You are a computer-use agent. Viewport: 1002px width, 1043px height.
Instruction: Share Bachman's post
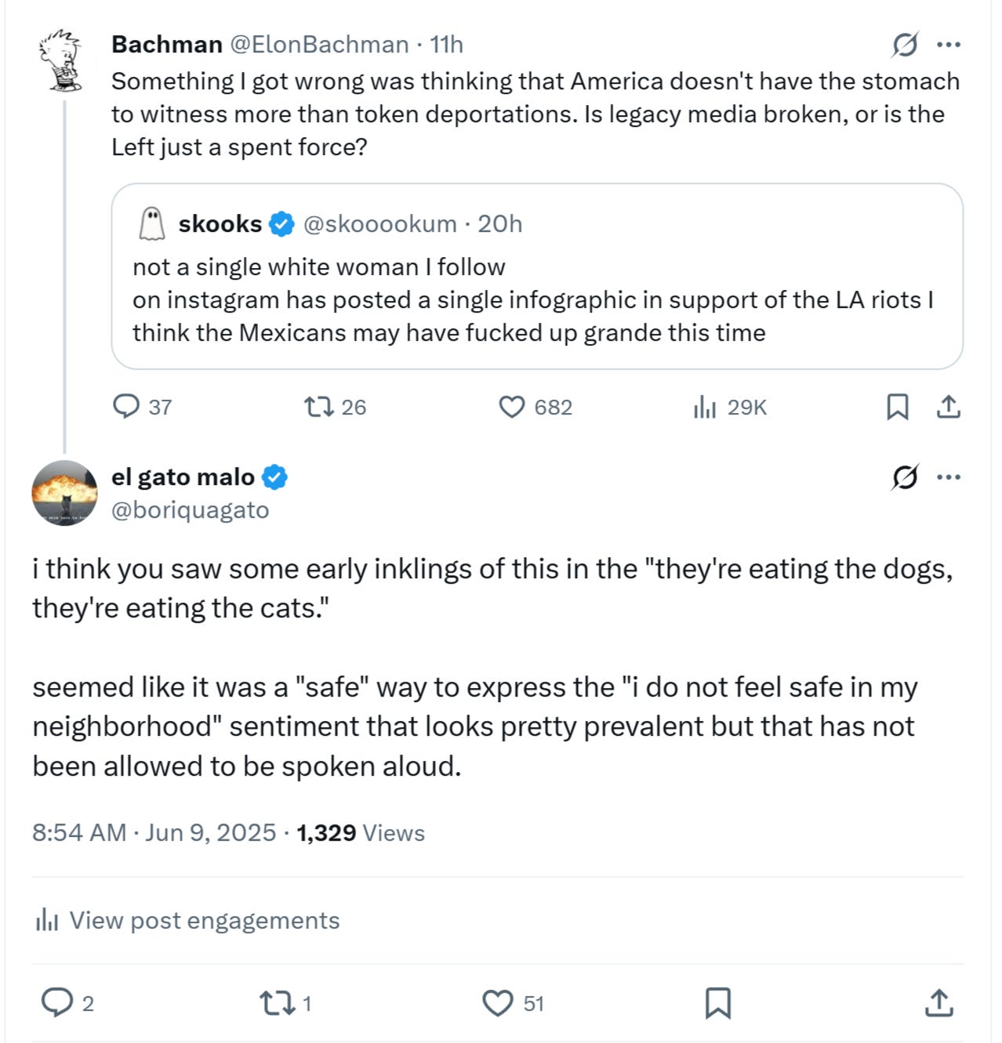[948, 407]
